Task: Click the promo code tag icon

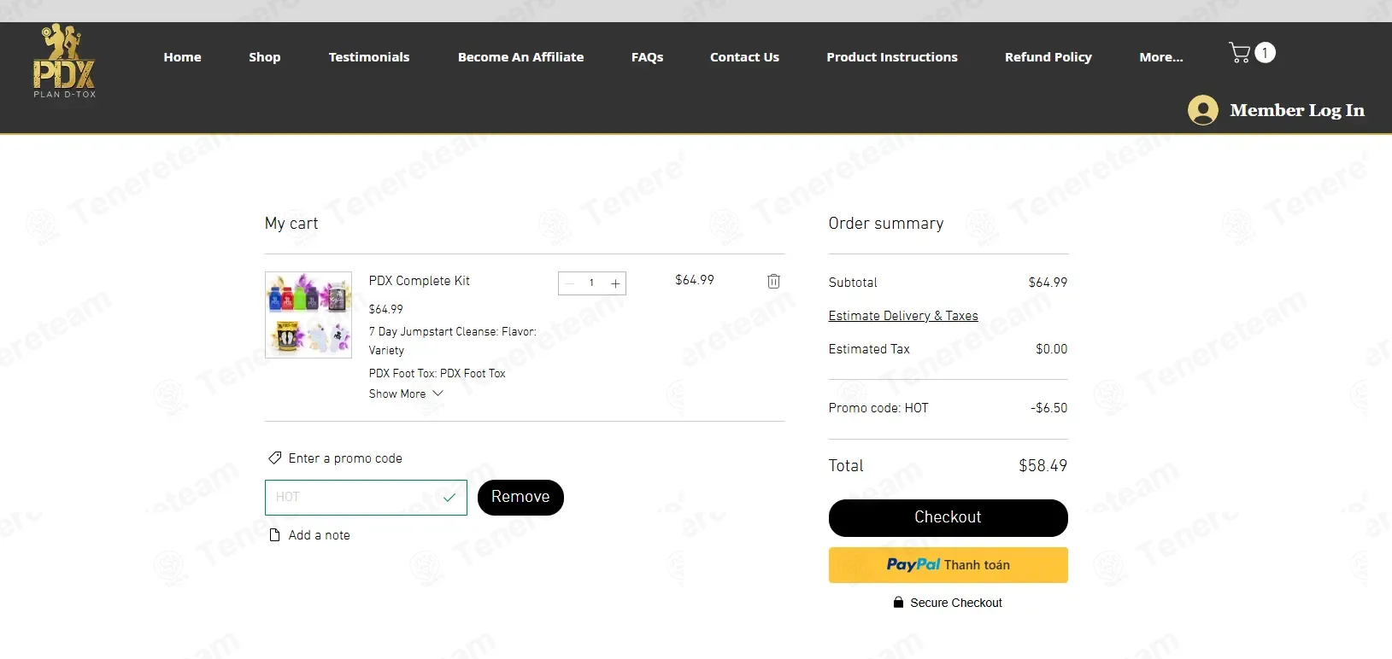Action: click(x=275, y=458)
